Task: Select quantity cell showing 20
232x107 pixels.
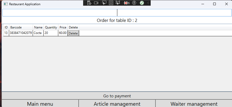Action: (x=51, y=33)
